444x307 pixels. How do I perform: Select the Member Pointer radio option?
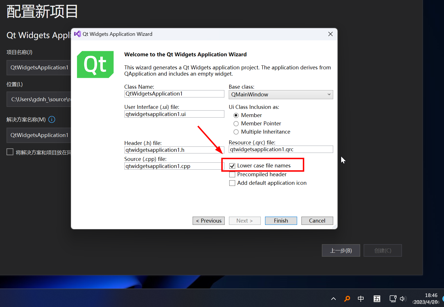click(236, 124)
